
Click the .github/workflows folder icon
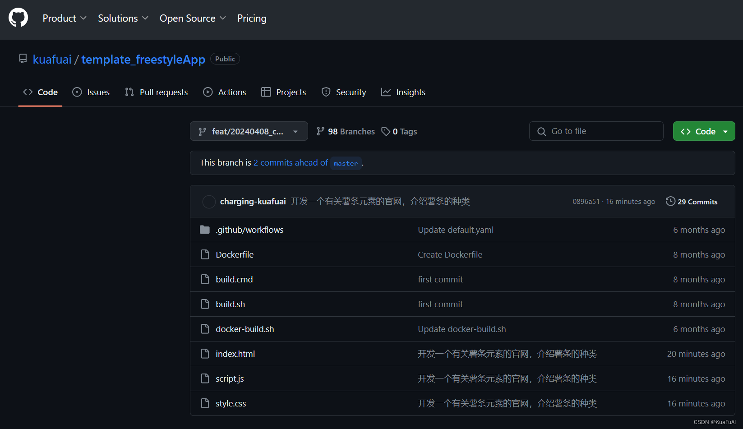point(205,230)
